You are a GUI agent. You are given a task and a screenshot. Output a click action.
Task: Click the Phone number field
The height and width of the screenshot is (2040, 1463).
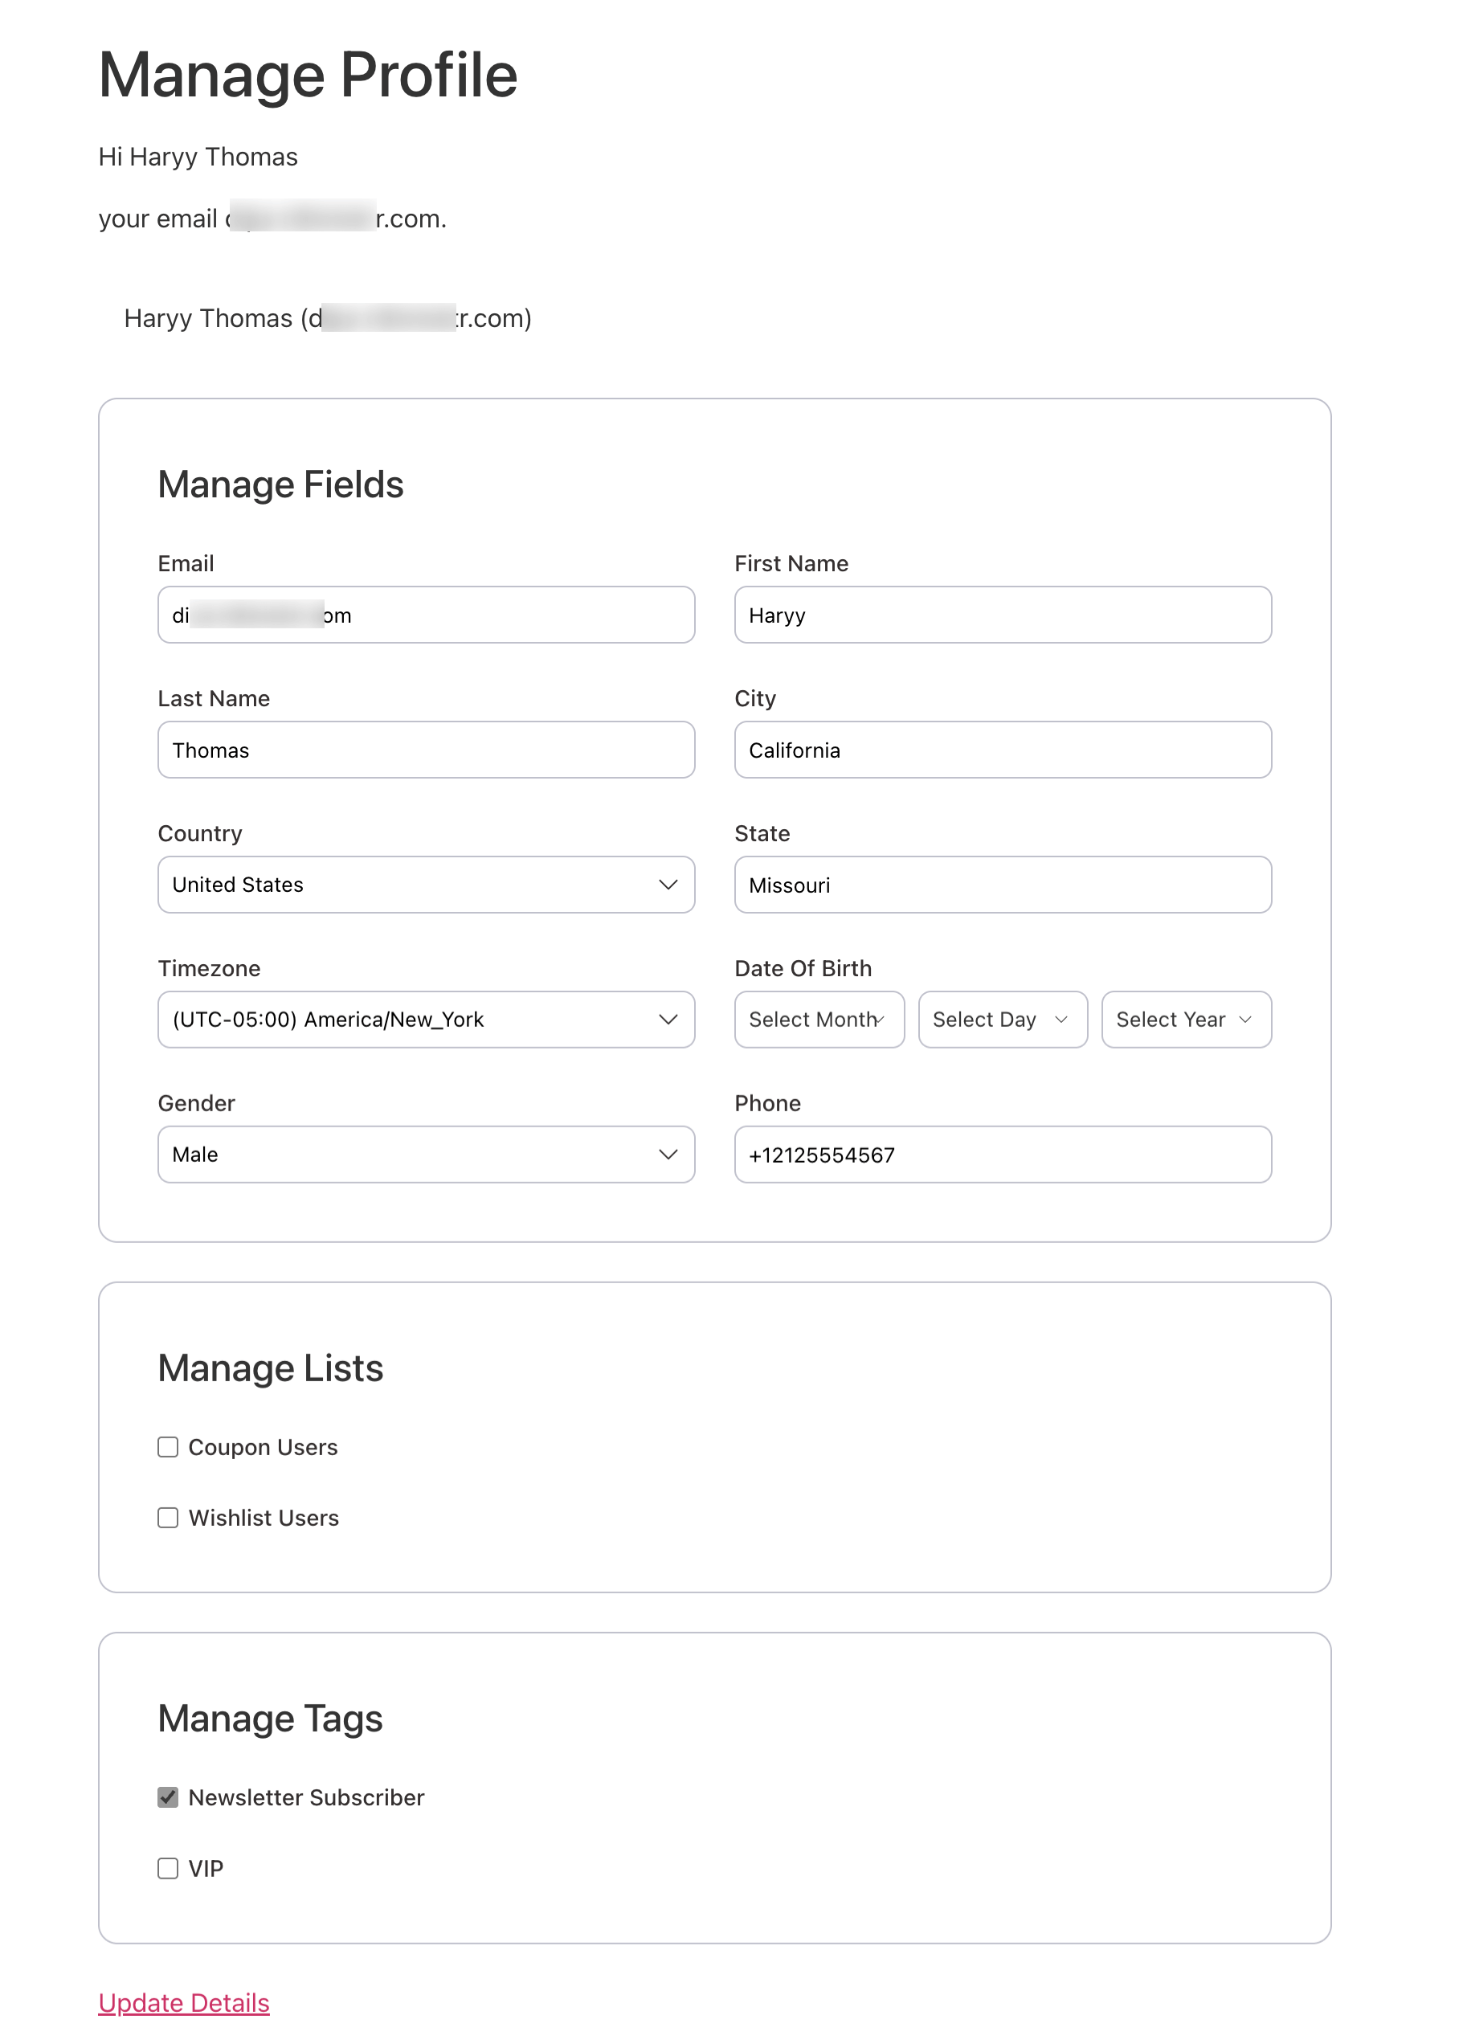1002,1154
